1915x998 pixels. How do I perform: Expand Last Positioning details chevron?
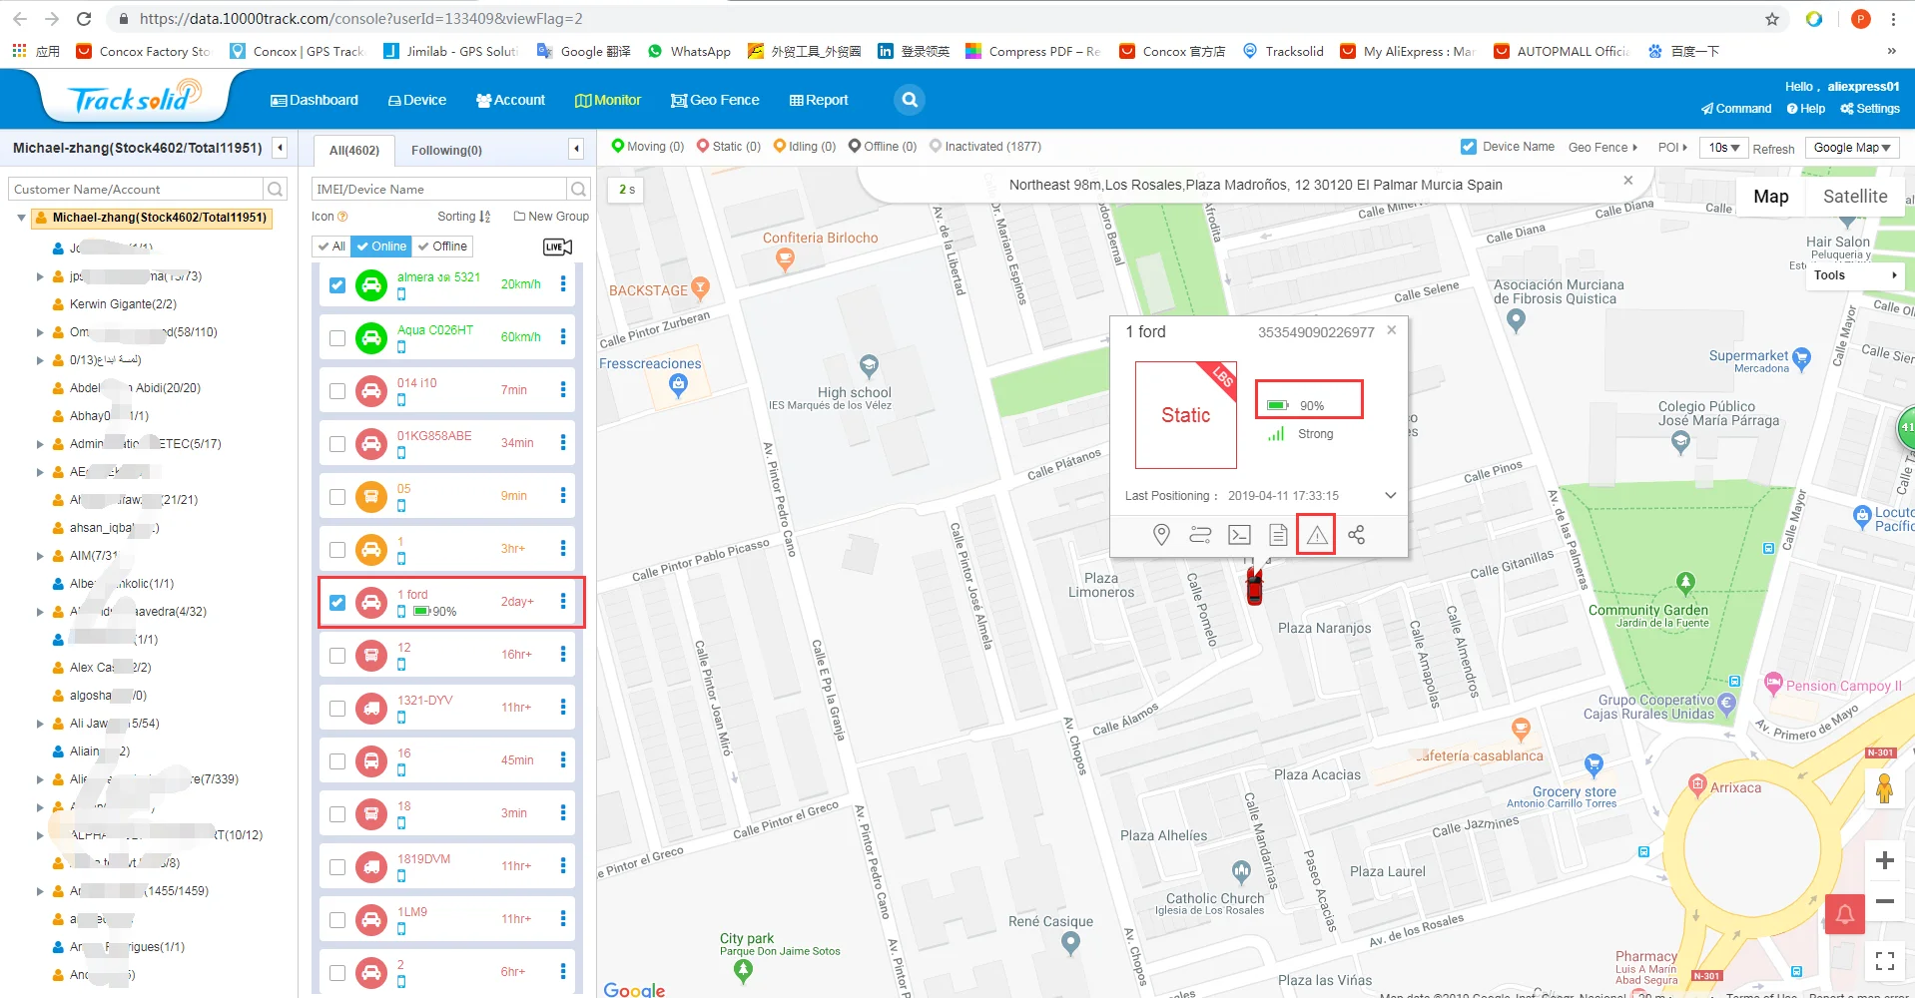pos(1390,495)
